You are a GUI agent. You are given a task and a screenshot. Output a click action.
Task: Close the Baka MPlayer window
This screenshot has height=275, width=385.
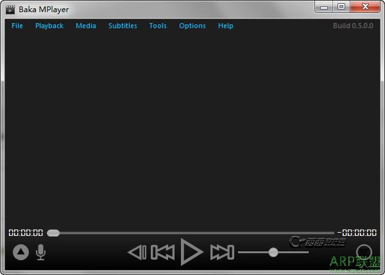pos(365,7)
